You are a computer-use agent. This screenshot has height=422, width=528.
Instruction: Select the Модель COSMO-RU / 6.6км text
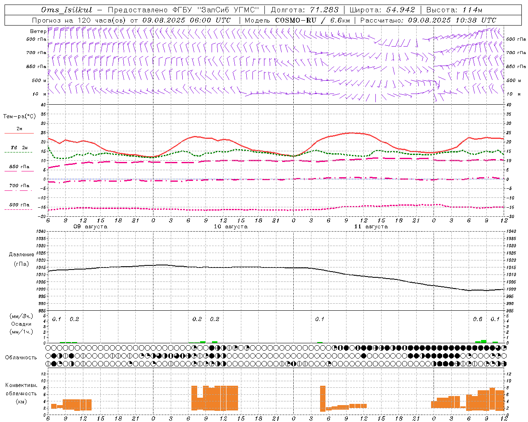297,20
